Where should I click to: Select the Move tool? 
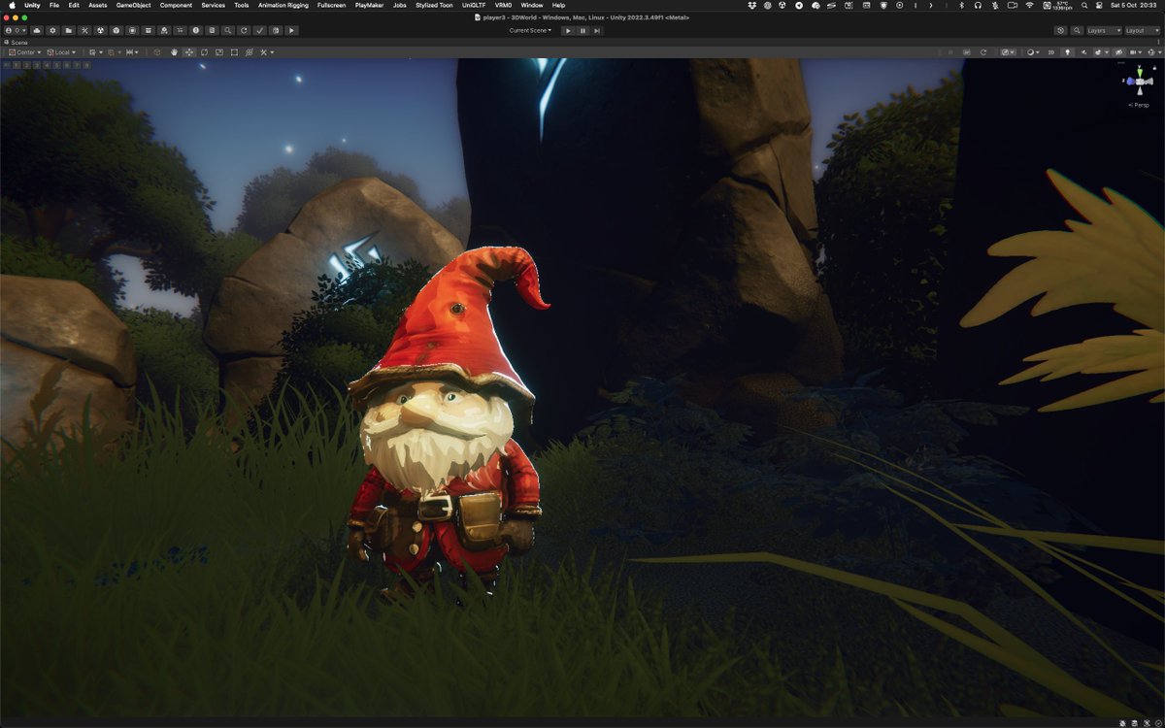pyautogui.click(x=189, y=52)
